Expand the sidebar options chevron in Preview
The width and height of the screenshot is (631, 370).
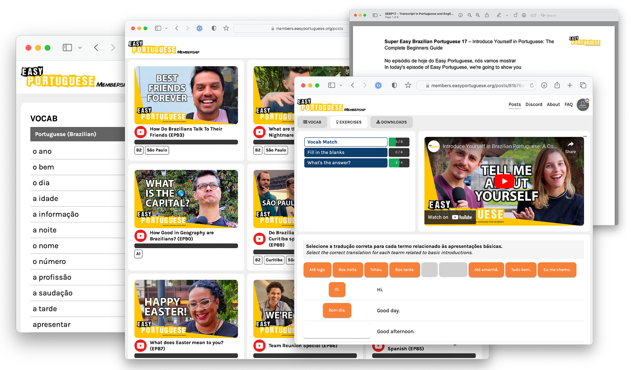pyautogui.click(x=380, y=15)
